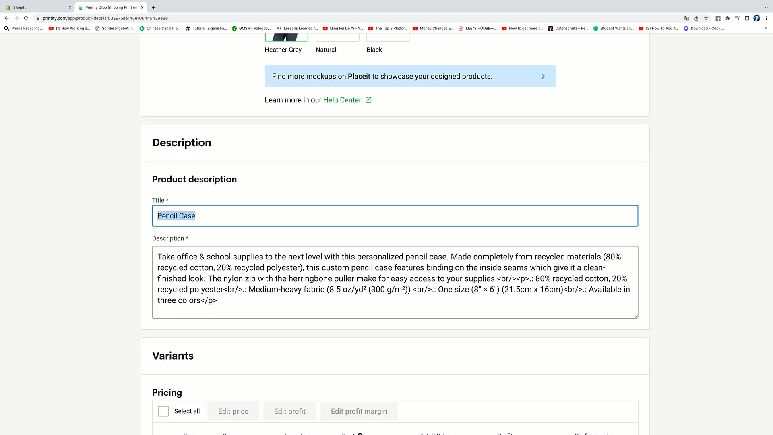The width and height of the screenshot is (773, 435).
Task: Click the Edit profit button for variants
Action: click(x=290, y=411)
